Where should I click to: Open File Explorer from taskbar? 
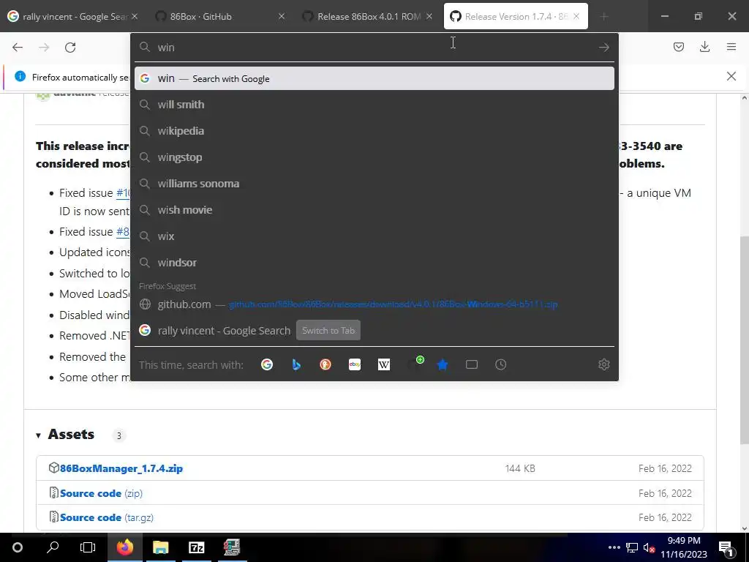160,547
